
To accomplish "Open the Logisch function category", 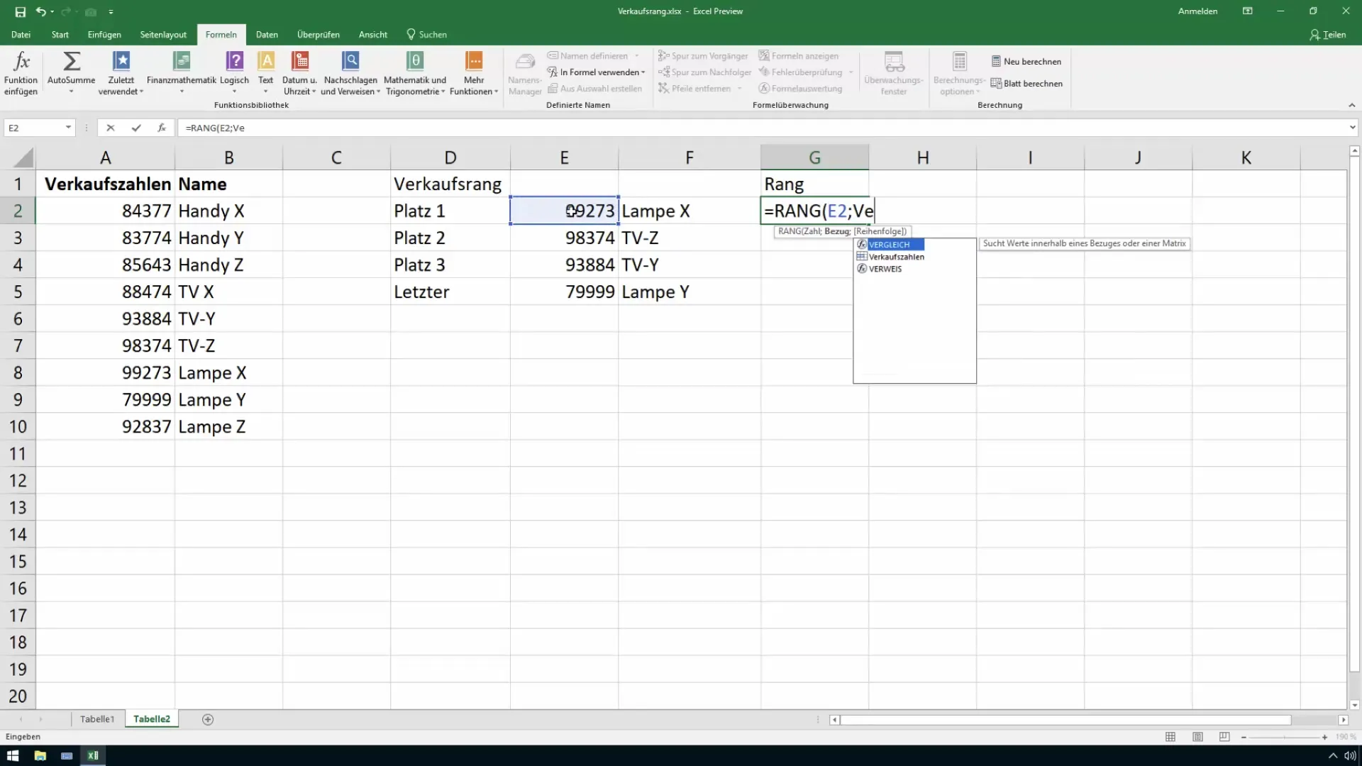I will (234, 73).
